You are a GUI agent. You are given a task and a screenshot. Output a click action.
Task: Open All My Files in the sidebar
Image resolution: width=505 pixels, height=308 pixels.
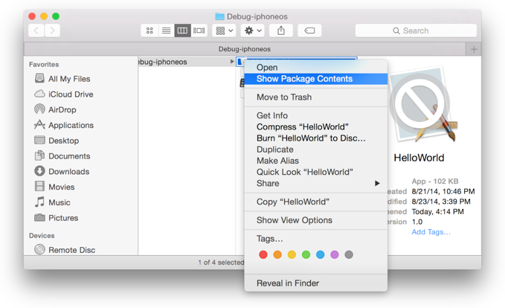tap(69, 79)
